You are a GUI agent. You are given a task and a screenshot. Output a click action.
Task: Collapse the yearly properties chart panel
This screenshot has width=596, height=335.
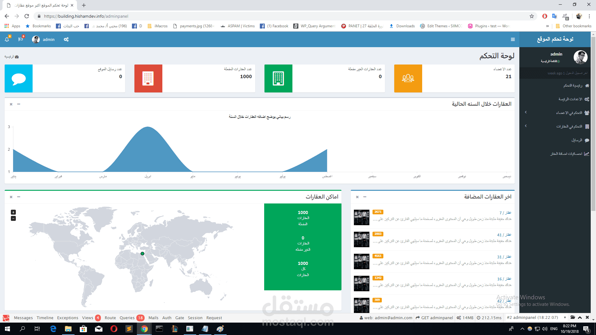coord(19,104)
